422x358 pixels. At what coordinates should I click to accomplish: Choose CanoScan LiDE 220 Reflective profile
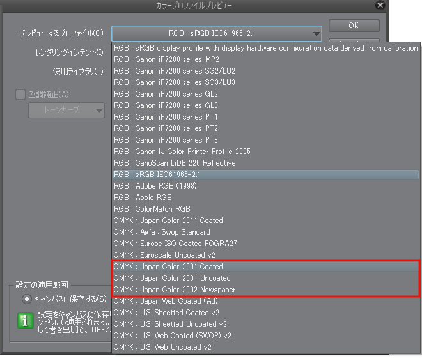(x=265, y=163)
